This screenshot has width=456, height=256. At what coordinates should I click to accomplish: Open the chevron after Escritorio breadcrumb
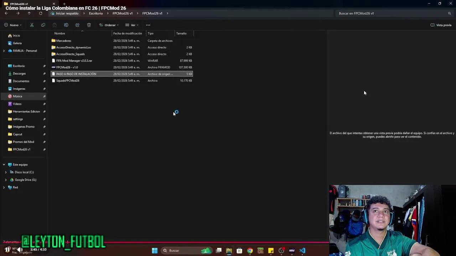point(108,13)
